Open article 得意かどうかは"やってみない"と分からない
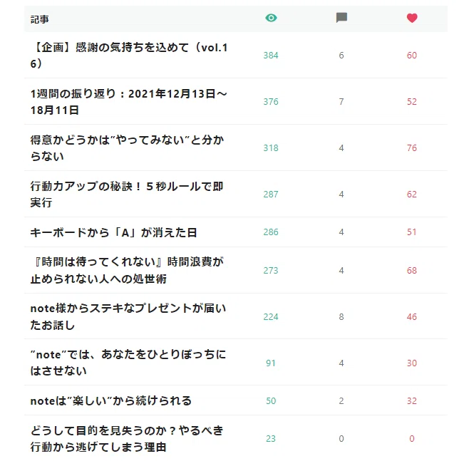 tap(128, 147)
